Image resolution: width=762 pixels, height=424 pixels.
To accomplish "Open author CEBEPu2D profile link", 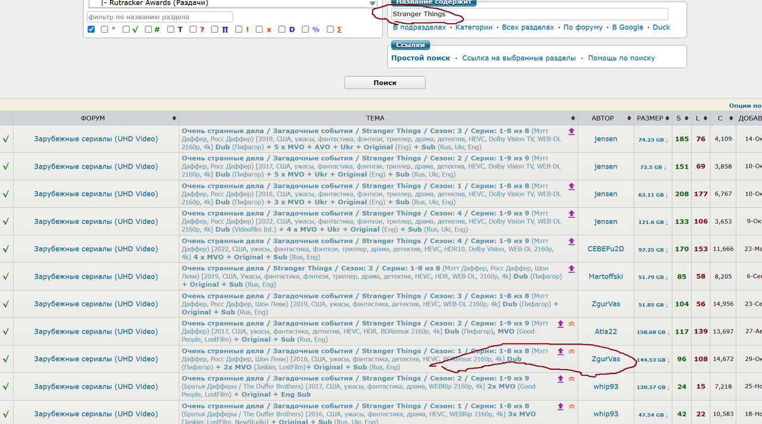I will click(x=605, y=249).
